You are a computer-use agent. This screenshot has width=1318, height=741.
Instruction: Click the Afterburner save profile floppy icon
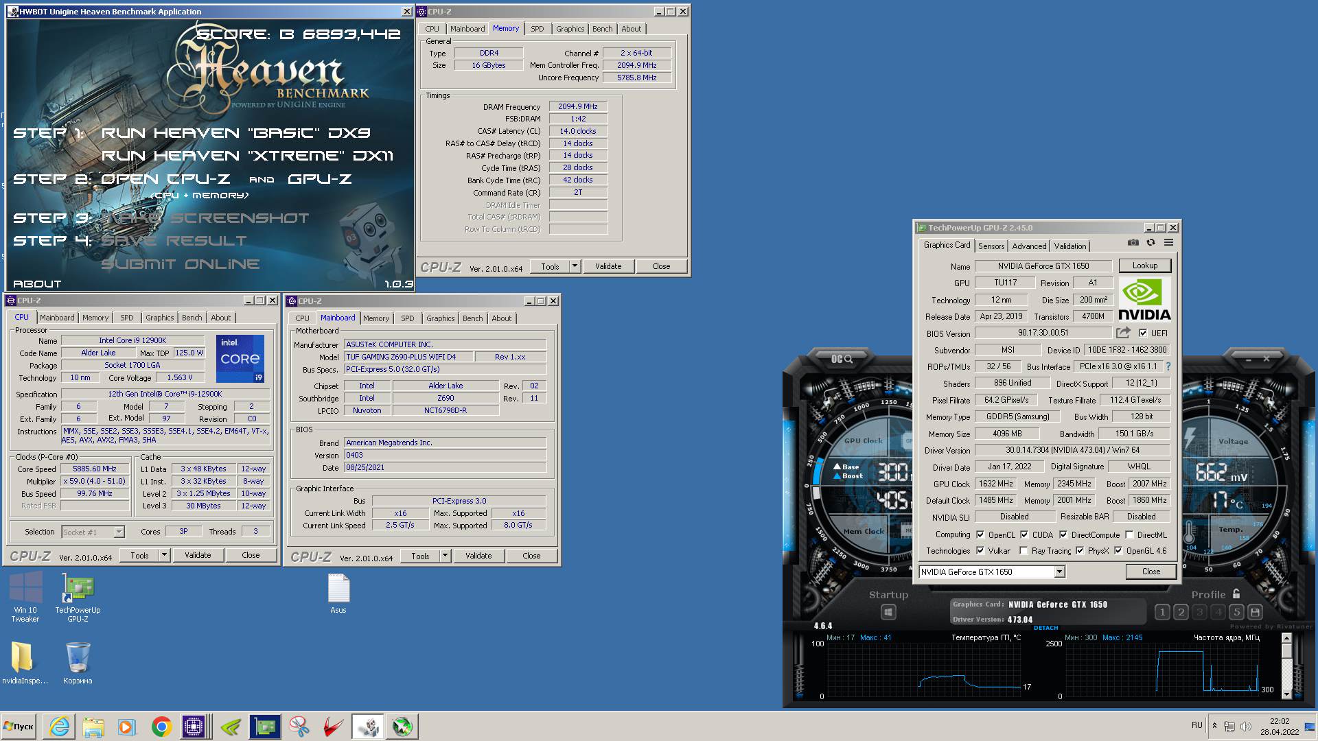(1255, 612)
